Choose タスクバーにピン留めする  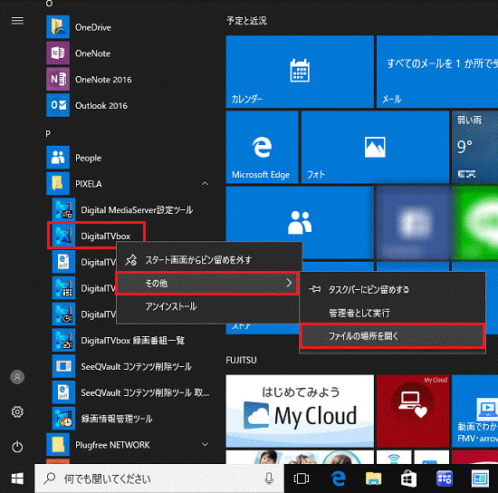click(392, 289)
